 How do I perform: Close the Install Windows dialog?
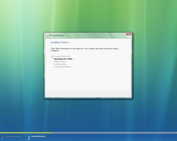click(128, 34)
